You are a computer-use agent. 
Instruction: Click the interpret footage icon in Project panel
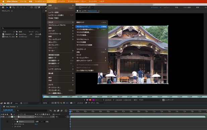tap(2, 103)
